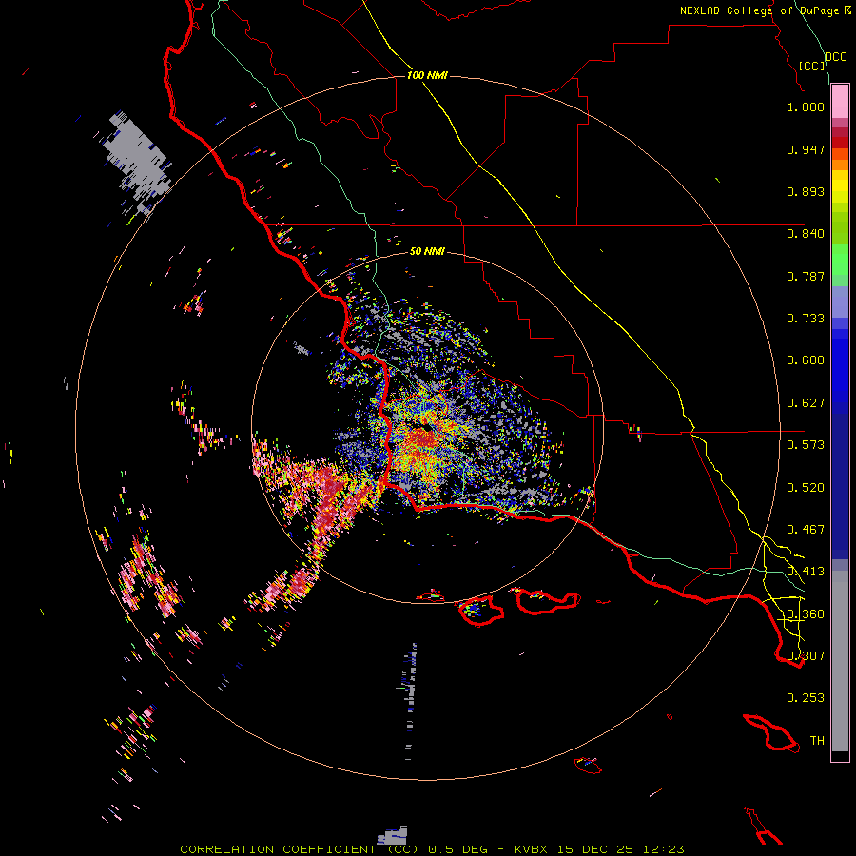
Task: Click the 0.467 scale value
Action: tap(806, 530)
